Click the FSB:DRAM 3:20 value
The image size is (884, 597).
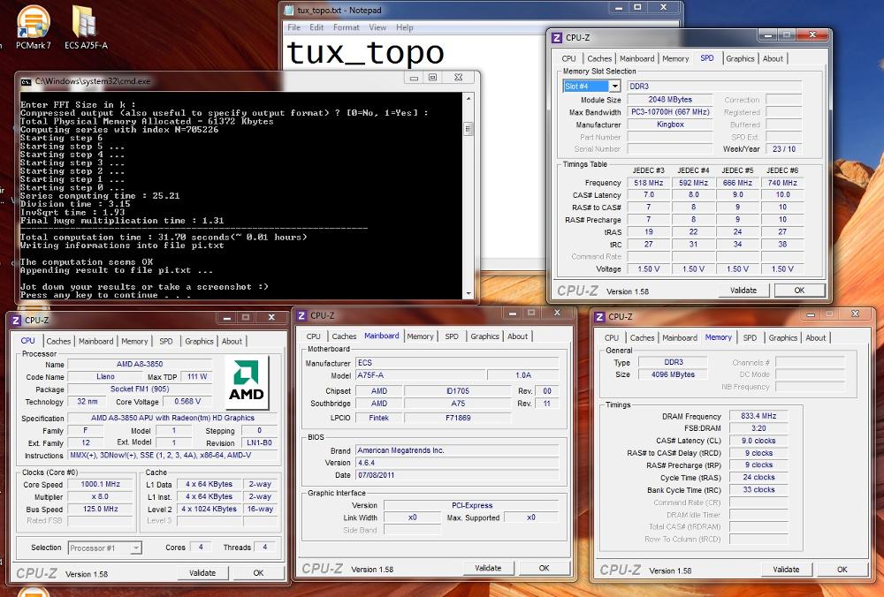pyautogui.click(x=758, y=428)
